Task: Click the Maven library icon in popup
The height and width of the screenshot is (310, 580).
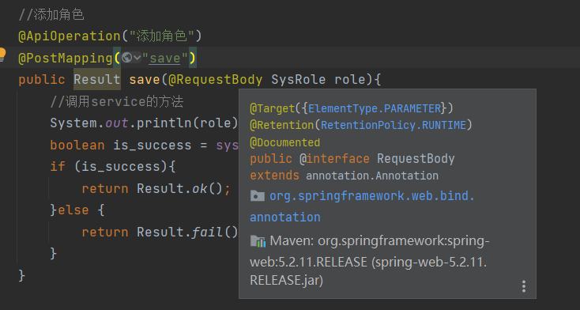Action: [258, 241]
